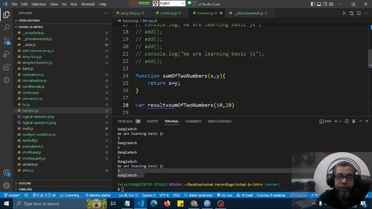Open the Extensions view icon

click(6, 67)
